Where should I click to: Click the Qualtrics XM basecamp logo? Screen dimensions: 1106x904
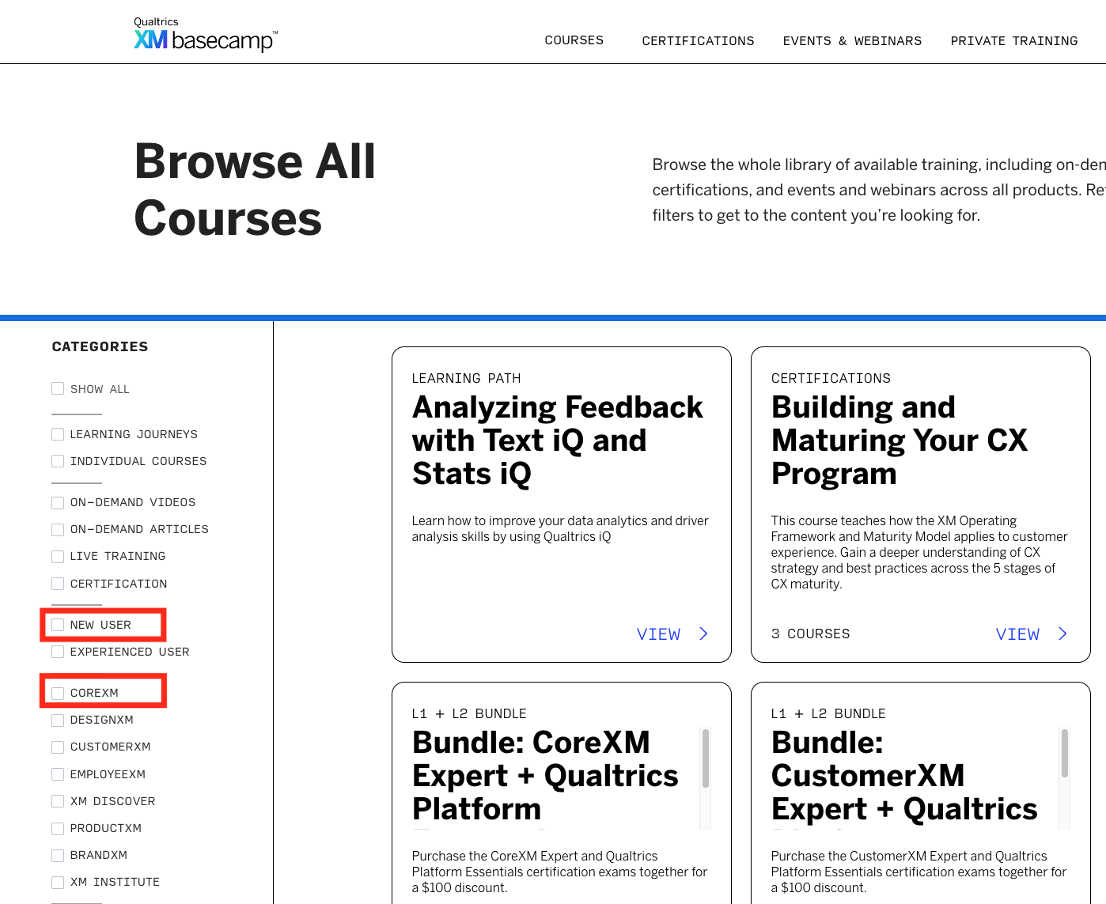click(205, 35)
